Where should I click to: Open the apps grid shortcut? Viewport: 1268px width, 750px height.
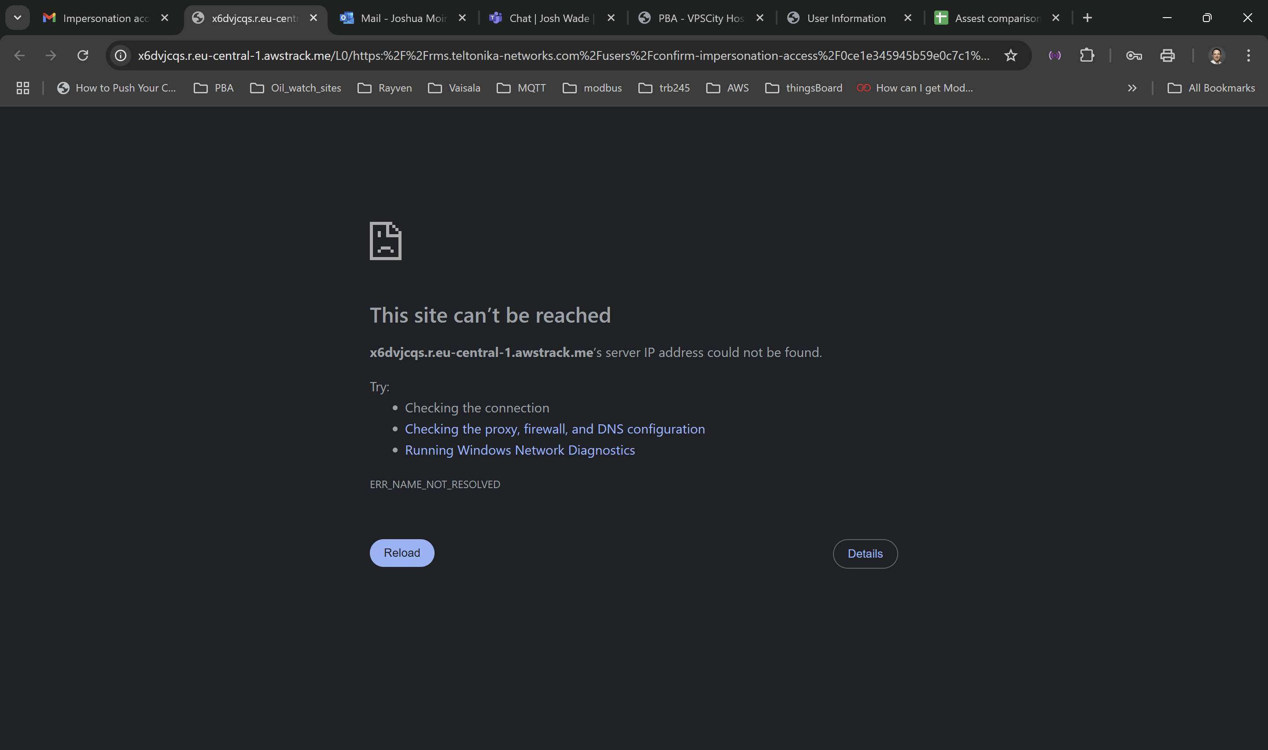(23, 88)
